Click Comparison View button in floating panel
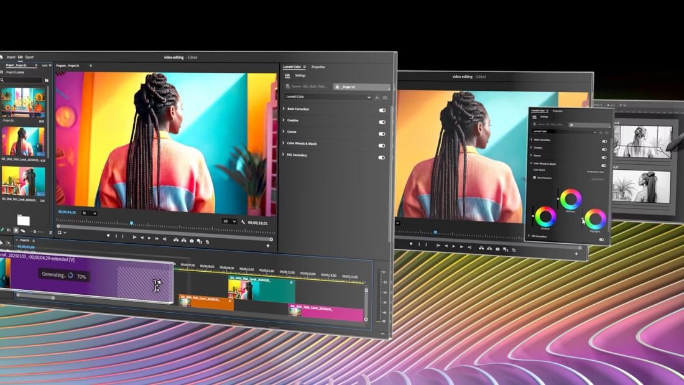The height and width of the screenshot is (385, 684). (595, 172)
